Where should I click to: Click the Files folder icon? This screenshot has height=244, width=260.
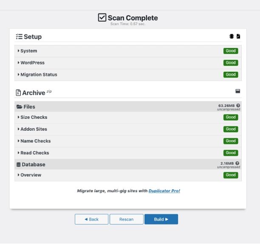19,107
